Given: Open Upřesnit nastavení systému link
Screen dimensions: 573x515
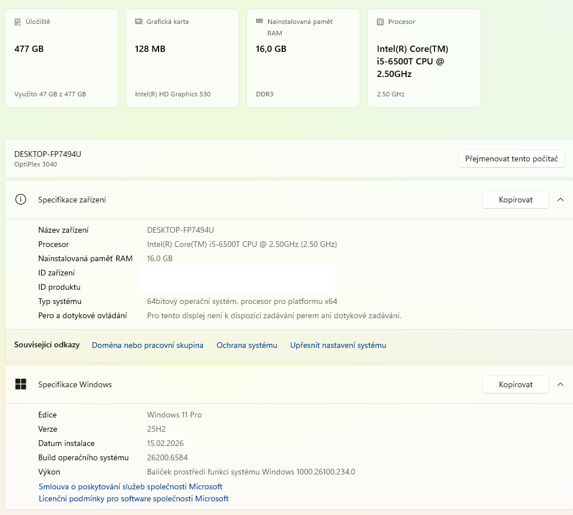Looking at the screenshot, I should [338, 345].
